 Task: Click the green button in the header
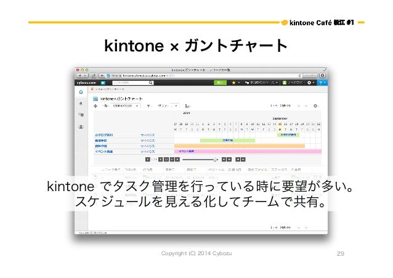(220, 83)
